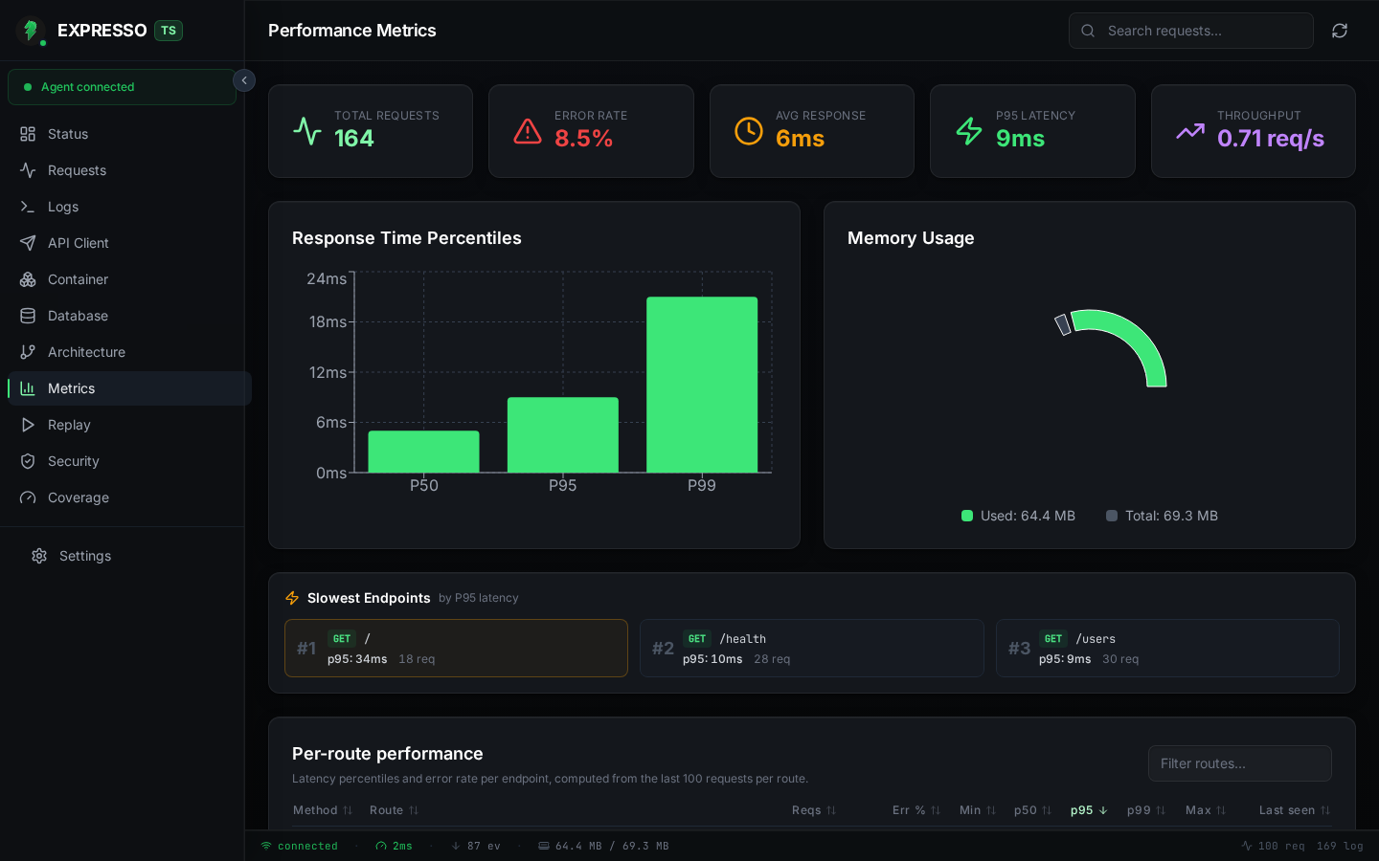This screenshot has height=861, width=1379.
Task: Sort the table by Route column
Action: tap(395, 810)
